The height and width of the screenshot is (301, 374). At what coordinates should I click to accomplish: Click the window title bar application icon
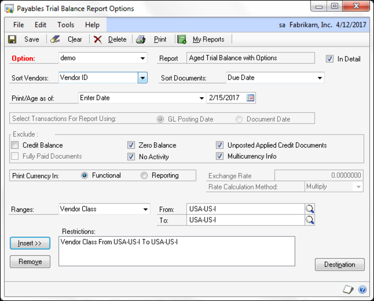(x=9, y=9)
